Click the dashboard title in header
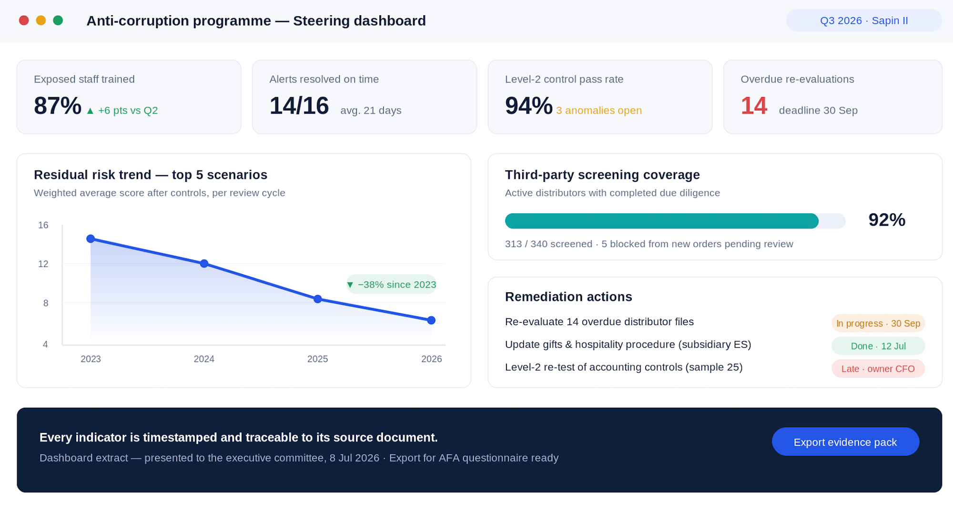This screenshot has height=508, width=953. [256, 21]
